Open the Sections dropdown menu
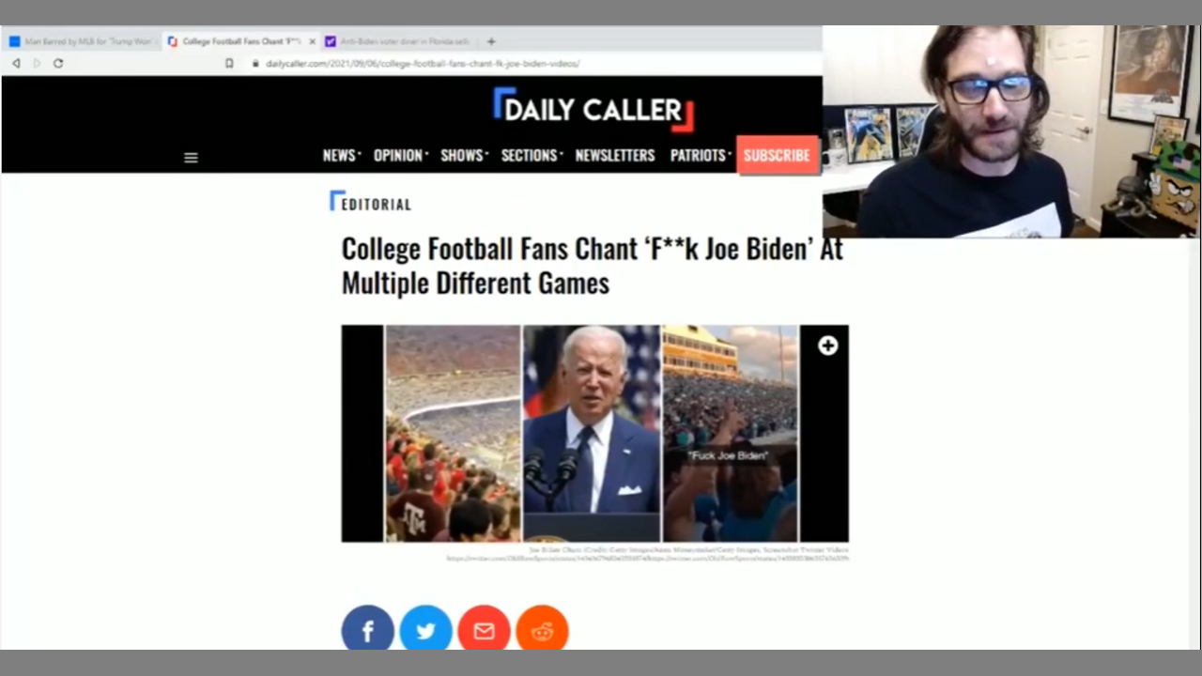 click(x=532, y=155)
